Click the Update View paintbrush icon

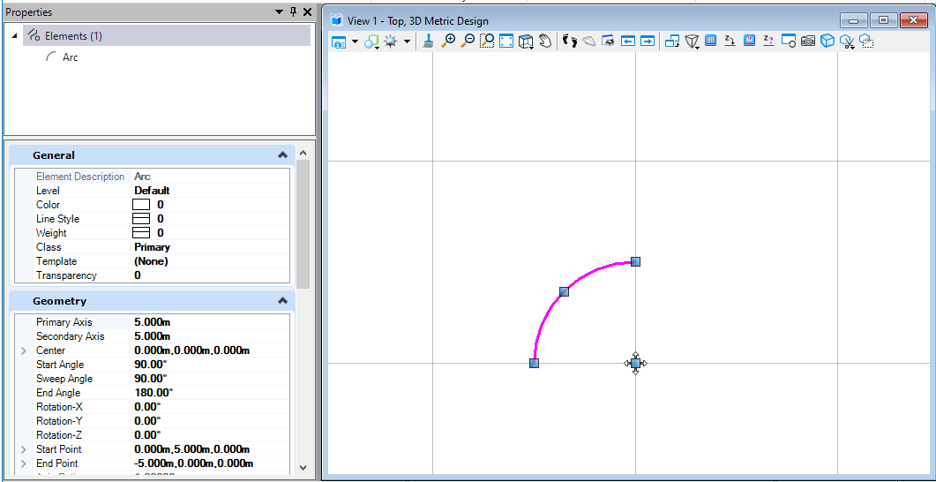pyautogui.click(x=428, y=41)
